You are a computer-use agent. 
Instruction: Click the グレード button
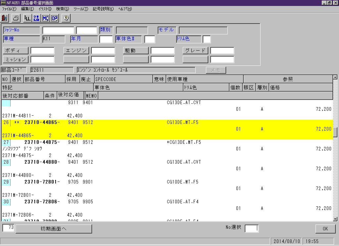pyautogui.click(x=195, y=51)
